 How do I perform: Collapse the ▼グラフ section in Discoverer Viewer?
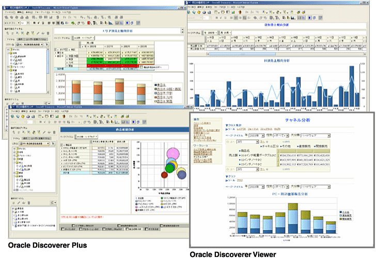click(x=230, y=176)
